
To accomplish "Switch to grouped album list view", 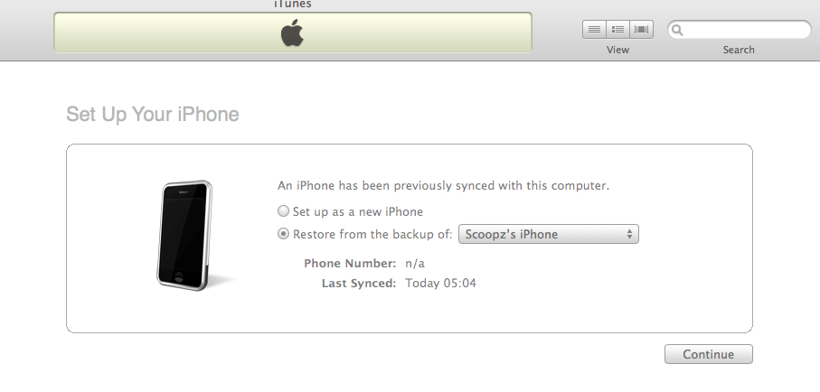I will (617, 30).
